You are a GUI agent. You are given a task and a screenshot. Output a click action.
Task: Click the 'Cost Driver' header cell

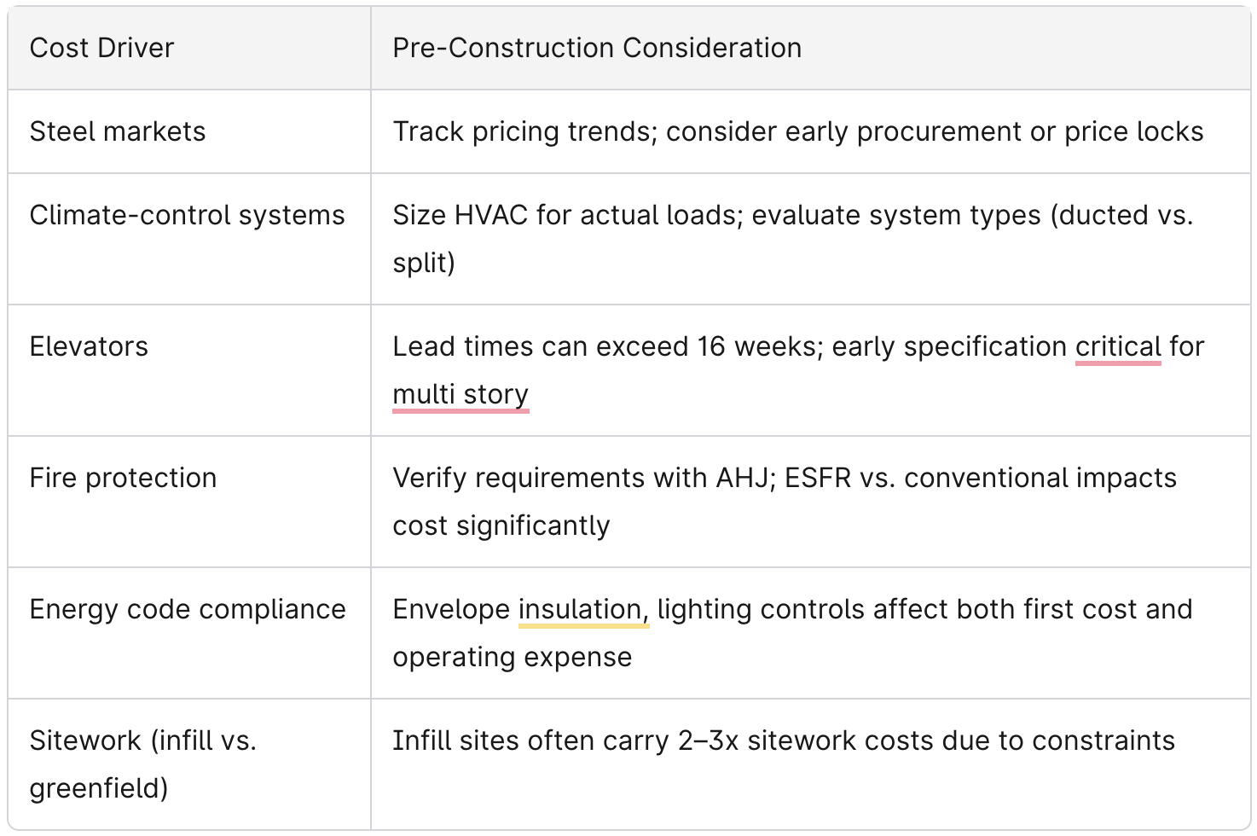tap(101, 49)
